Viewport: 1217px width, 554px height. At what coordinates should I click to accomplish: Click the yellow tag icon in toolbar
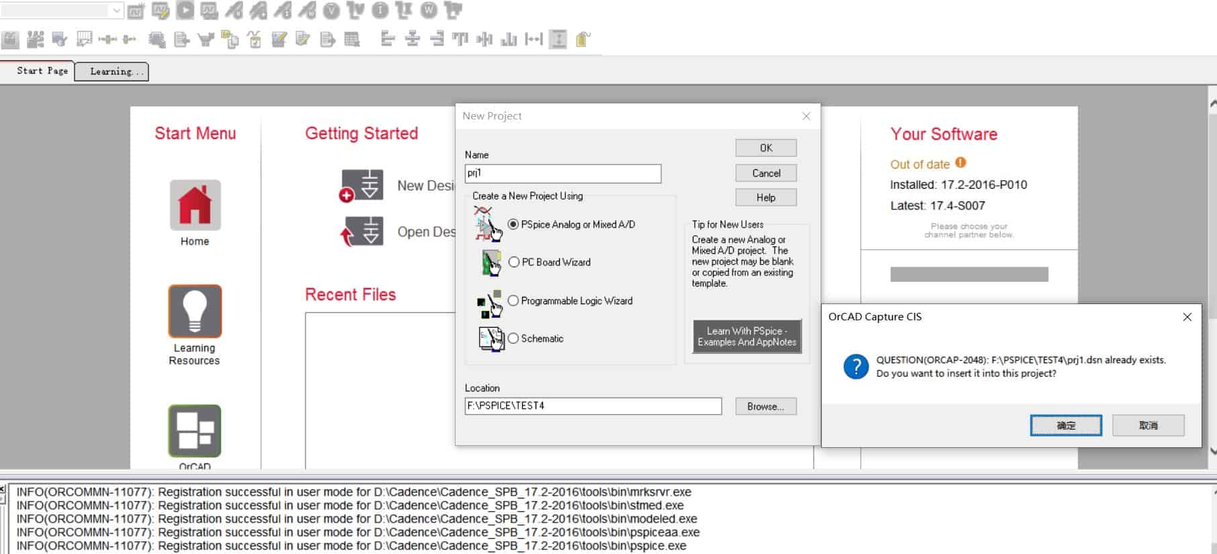[583, 40]
